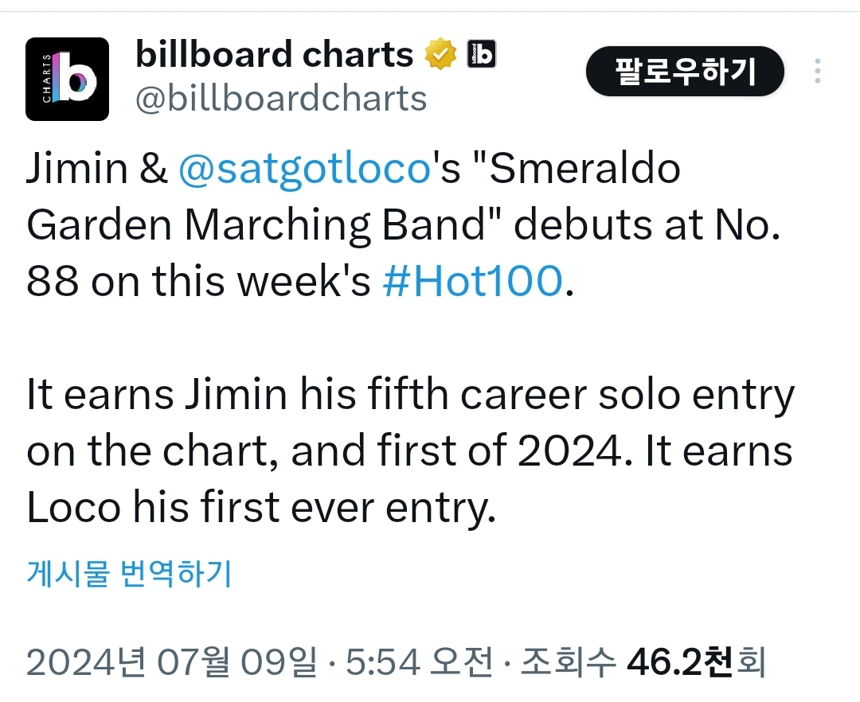
Task: Open the @satgotloco mention link
Action: tap(305, 168)
